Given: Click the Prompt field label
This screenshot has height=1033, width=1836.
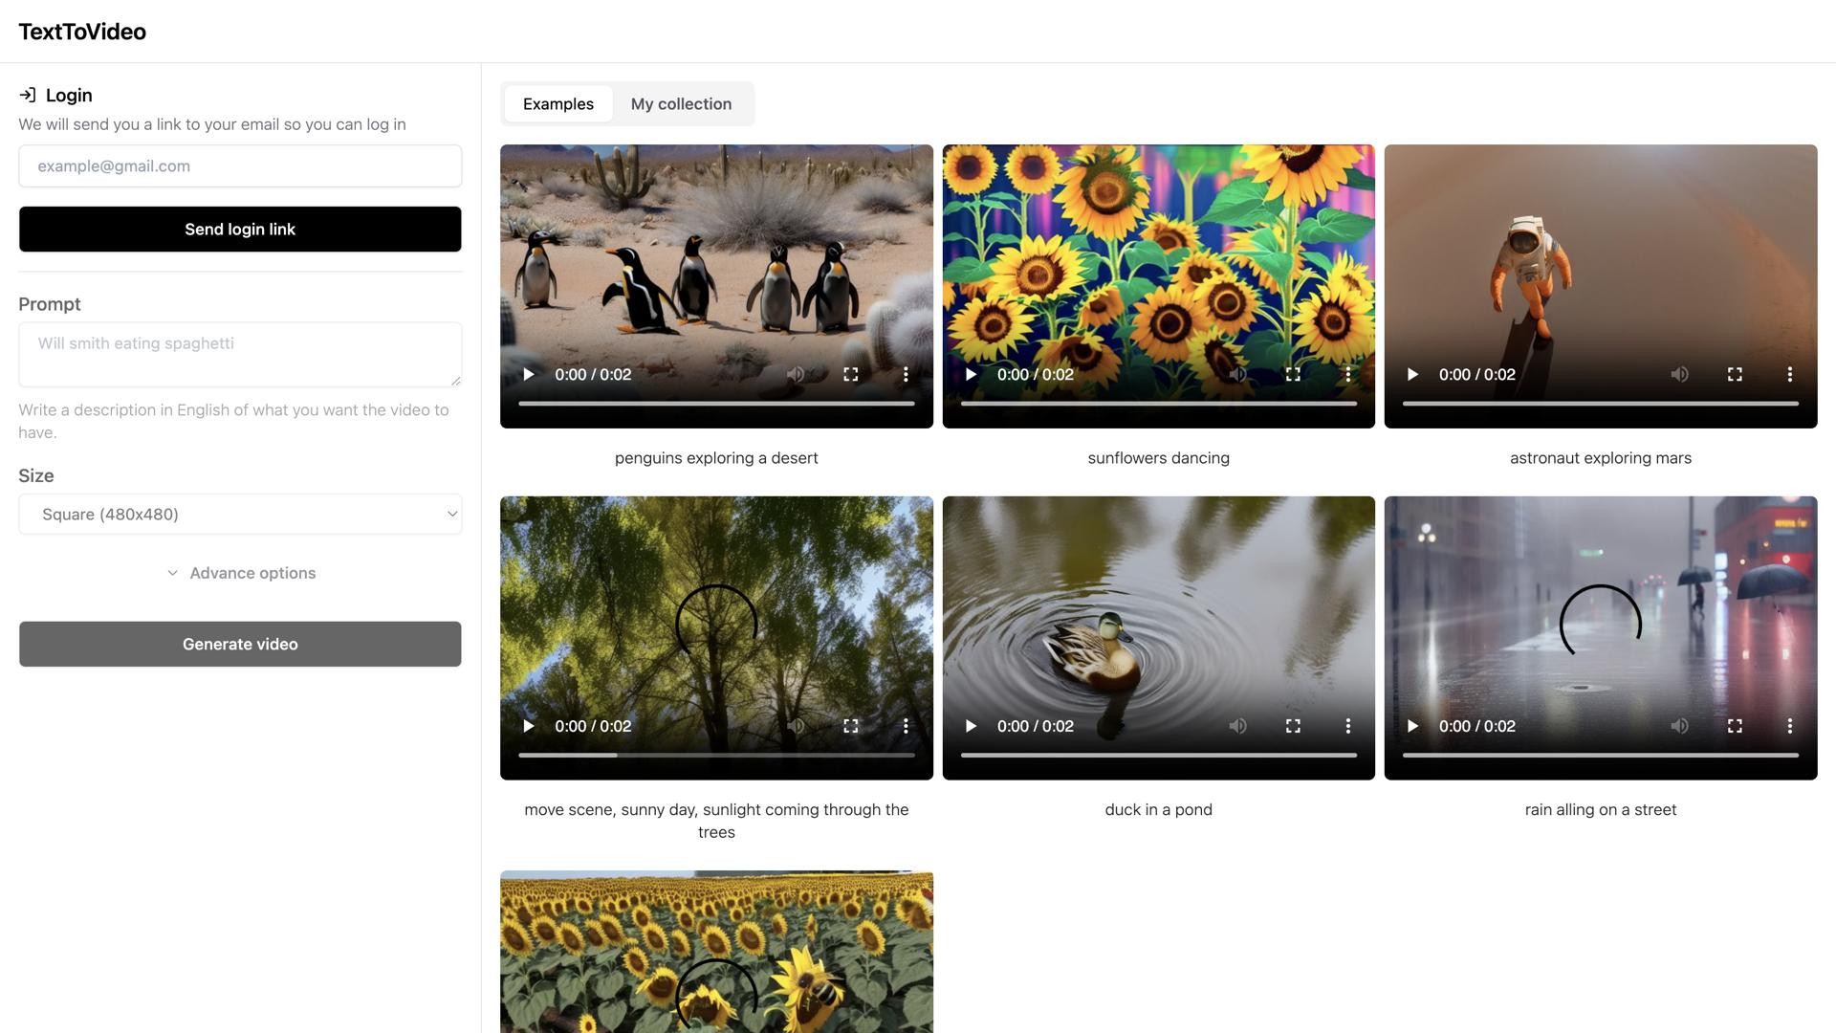Looking at the screenshot, I should tap(50, 304).
